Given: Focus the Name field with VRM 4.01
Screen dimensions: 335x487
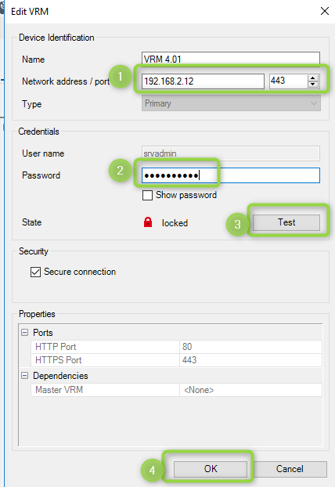Looking at the screenshot, I should coord(231,59).
